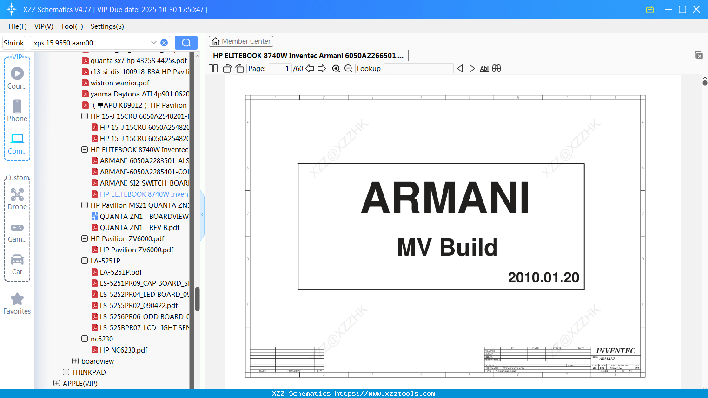Collapse HP 15-J 15CRU folder
708x398 pixels.
(x=85, y=116)
